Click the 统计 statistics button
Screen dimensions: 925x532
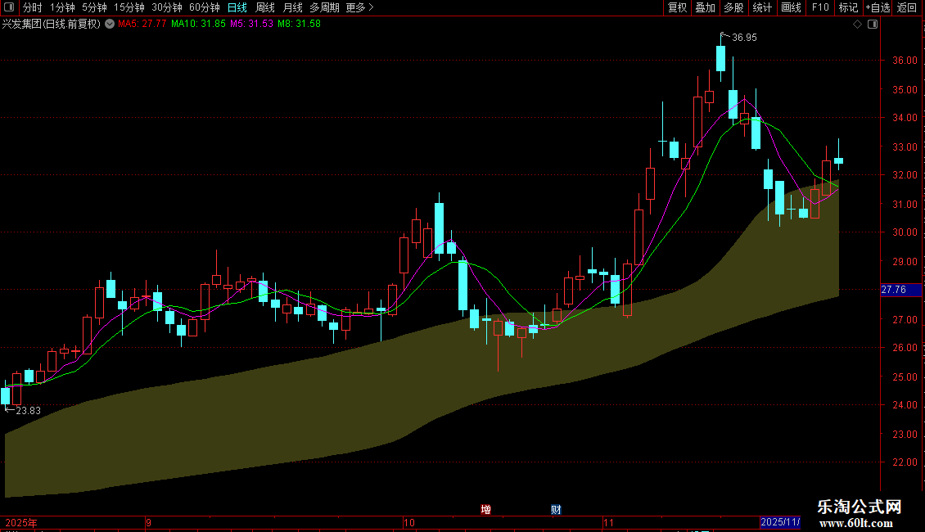point(762,7)
